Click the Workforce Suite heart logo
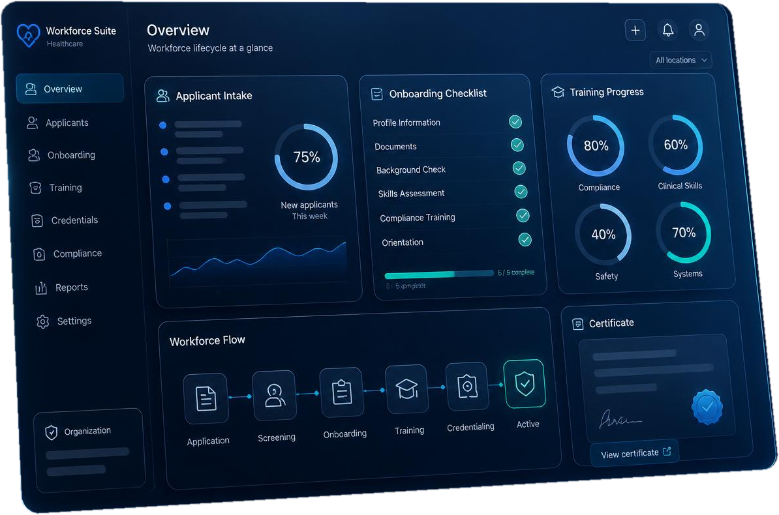Image resolution: width=779 pixels, height=515 pixels. (x=28, y=35)
